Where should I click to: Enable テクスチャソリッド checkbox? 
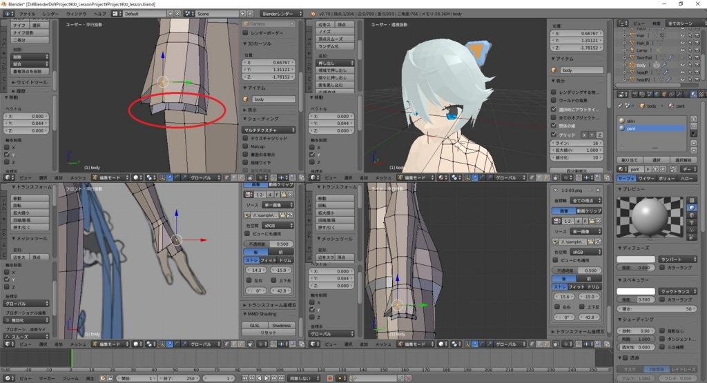pyautogui.click(x=246, y=138)
